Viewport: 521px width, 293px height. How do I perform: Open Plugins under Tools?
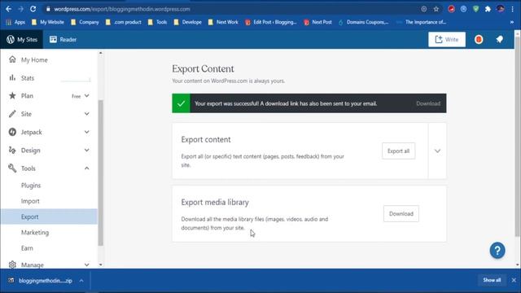[x=31, y=186]
